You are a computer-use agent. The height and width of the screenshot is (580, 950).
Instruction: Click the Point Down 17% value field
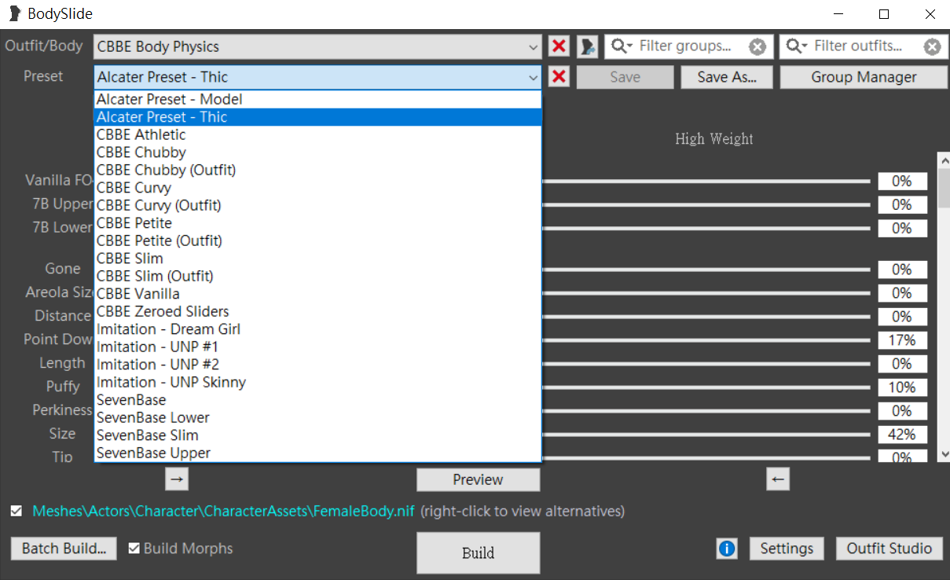coord(902,340)
